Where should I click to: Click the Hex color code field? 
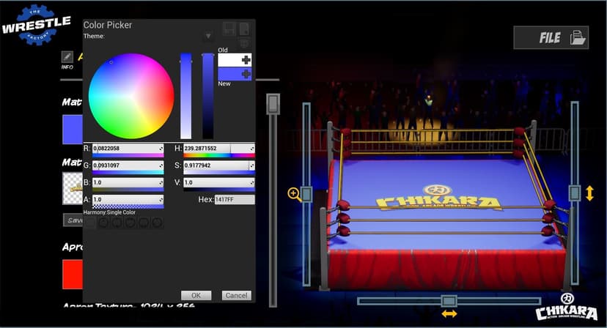point(235,200)
